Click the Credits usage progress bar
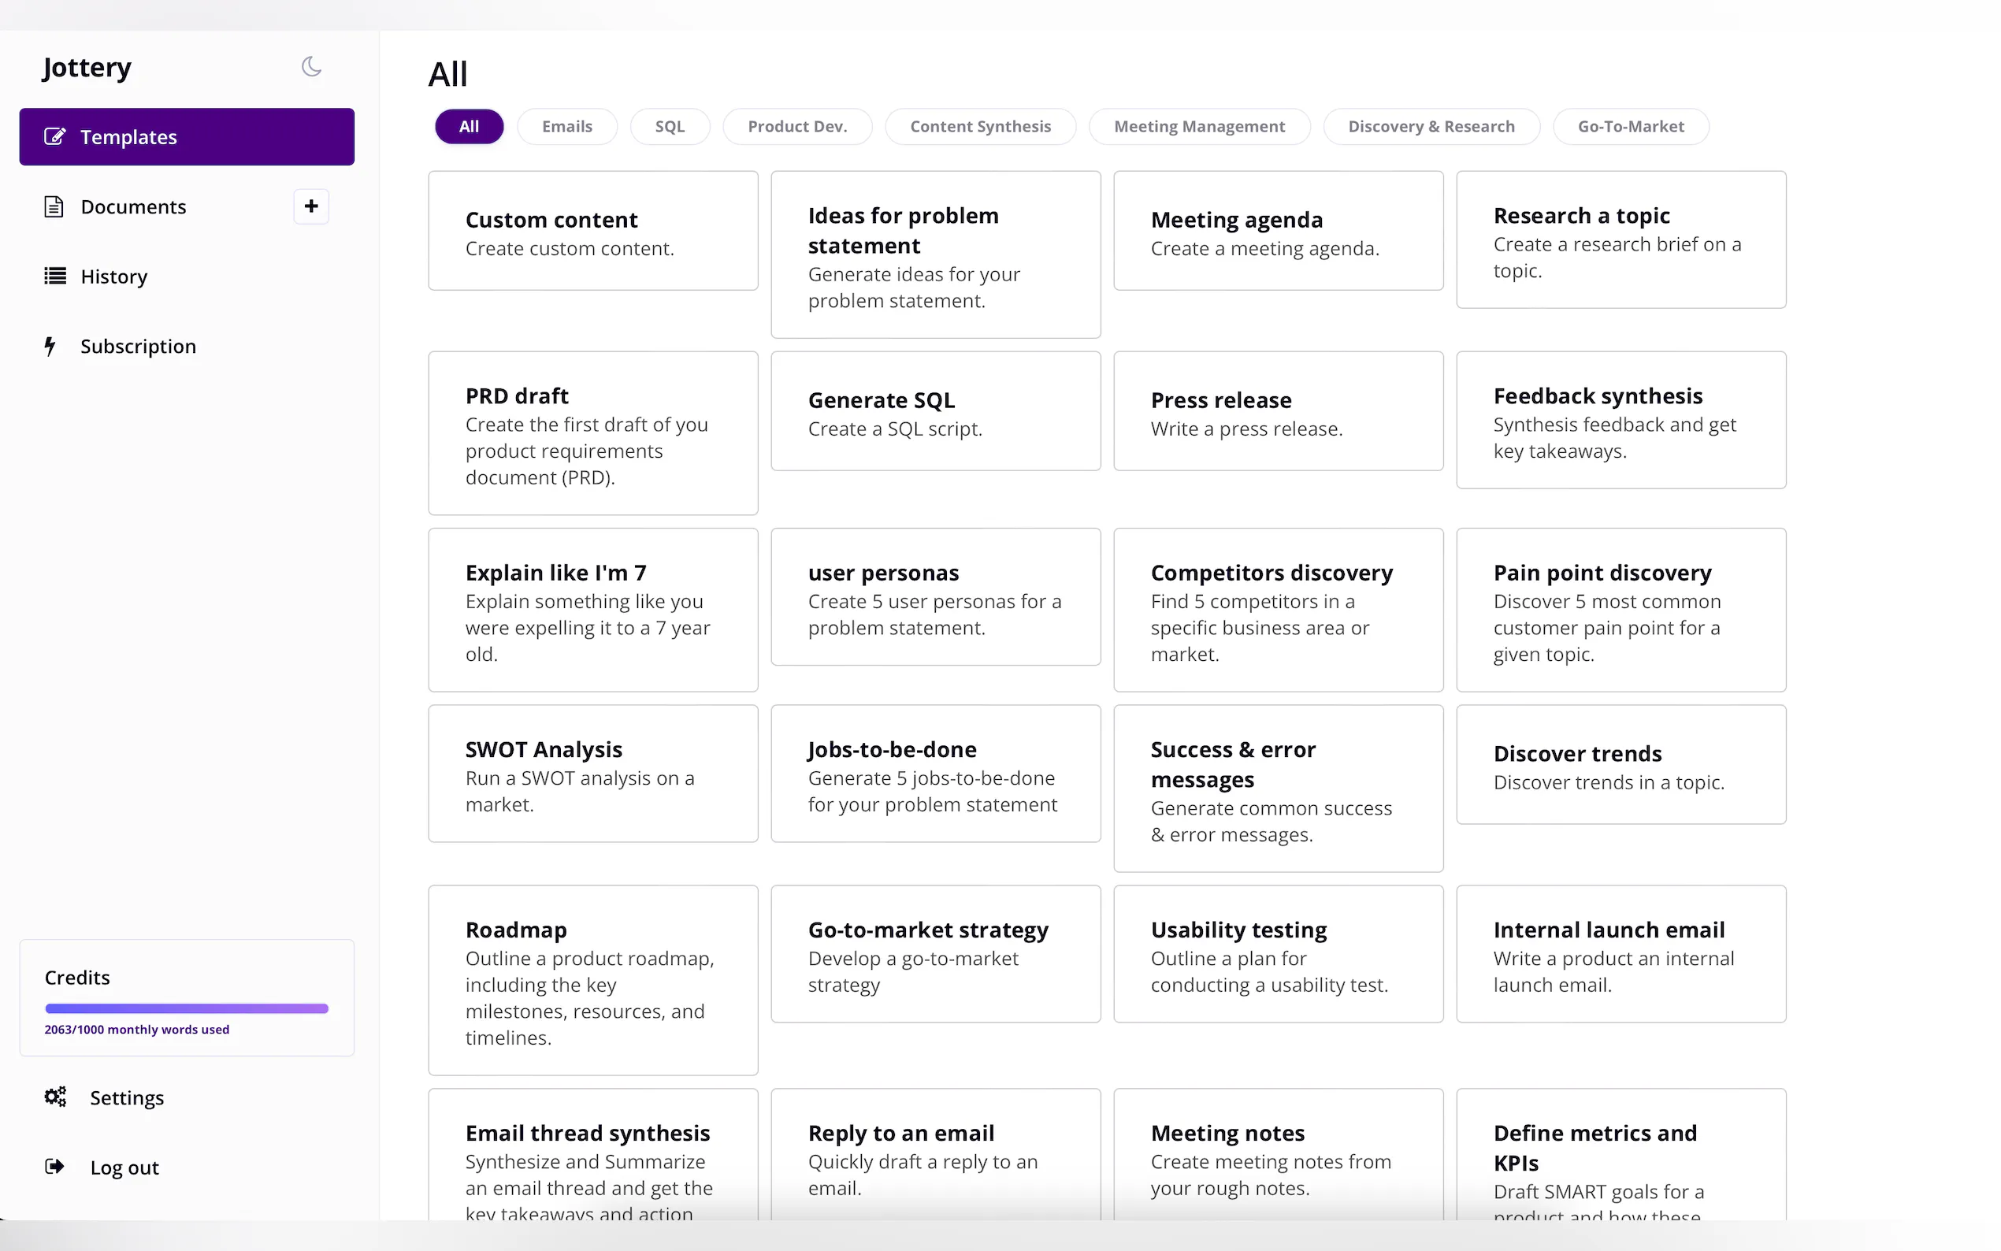The height and width of the screenshot is (1251, 2001). pyautogui.click(x=187, y=1008)
